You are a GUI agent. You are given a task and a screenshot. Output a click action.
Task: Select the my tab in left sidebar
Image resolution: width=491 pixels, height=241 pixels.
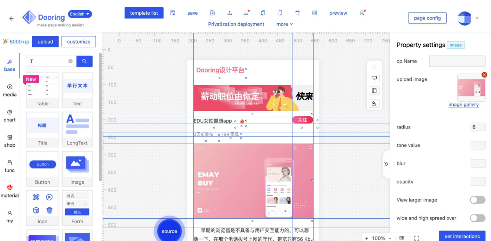[x=10, y=216]
